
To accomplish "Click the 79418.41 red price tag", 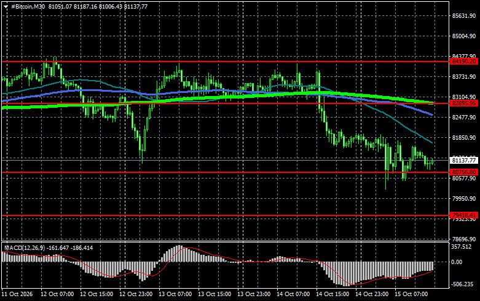I will (x=464, y=215).
